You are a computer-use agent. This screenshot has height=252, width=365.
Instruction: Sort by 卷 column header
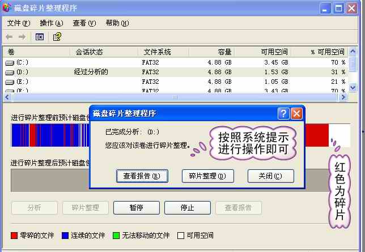click(x=37, y=52)
